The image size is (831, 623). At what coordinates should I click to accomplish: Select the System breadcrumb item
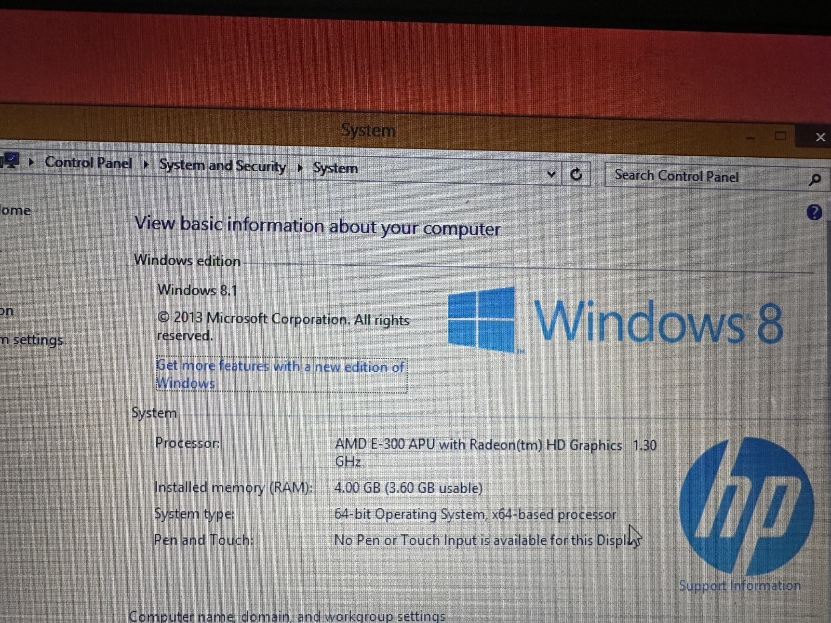336,168
